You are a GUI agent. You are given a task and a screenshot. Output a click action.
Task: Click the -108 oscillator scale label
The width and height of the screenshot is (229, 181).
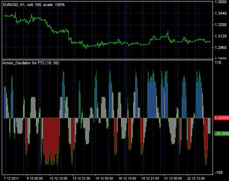tap(219, 172)
